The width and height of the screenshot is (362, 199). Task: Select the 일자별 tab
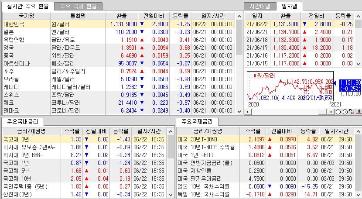pos(290,6)
